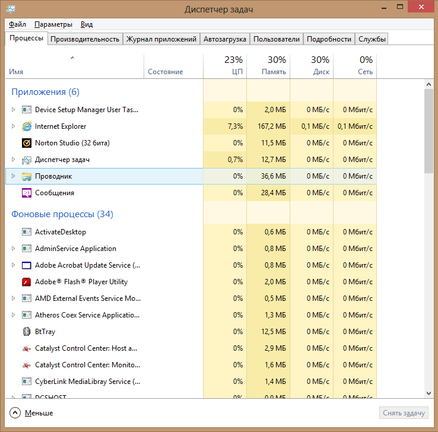This screenshot has height=432, width=438.
Task: Click the ActivateDesktop process icon
Action: tap(27, 232)
